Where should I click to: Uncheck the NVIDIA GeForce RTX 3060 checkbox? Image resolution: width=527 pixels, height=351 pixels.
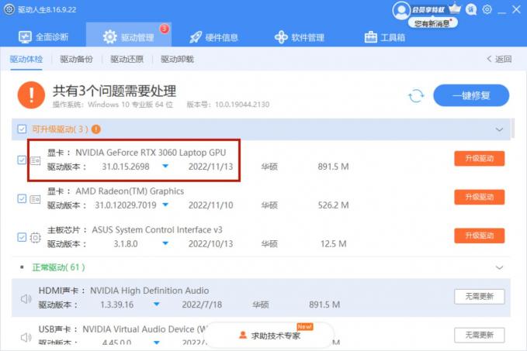pyautogui.click(x=22, y=160)
